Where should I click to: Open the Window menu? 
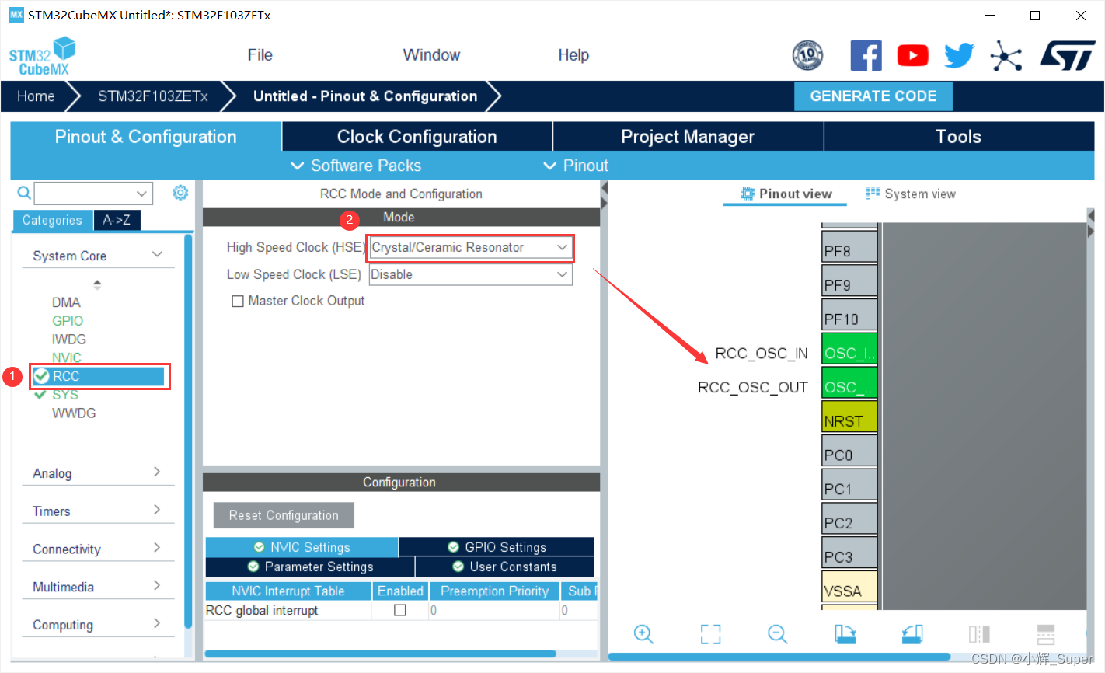(x=431, y=55)
